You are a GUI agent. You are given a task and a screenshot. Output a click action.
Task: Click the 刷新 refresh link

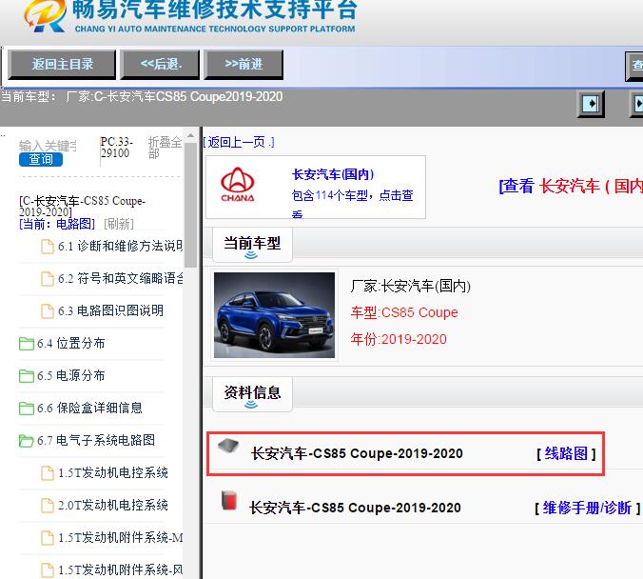(x=119, y=224)
